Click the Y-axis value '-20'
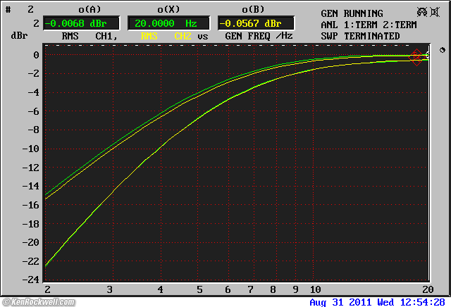 click(30, 243)
